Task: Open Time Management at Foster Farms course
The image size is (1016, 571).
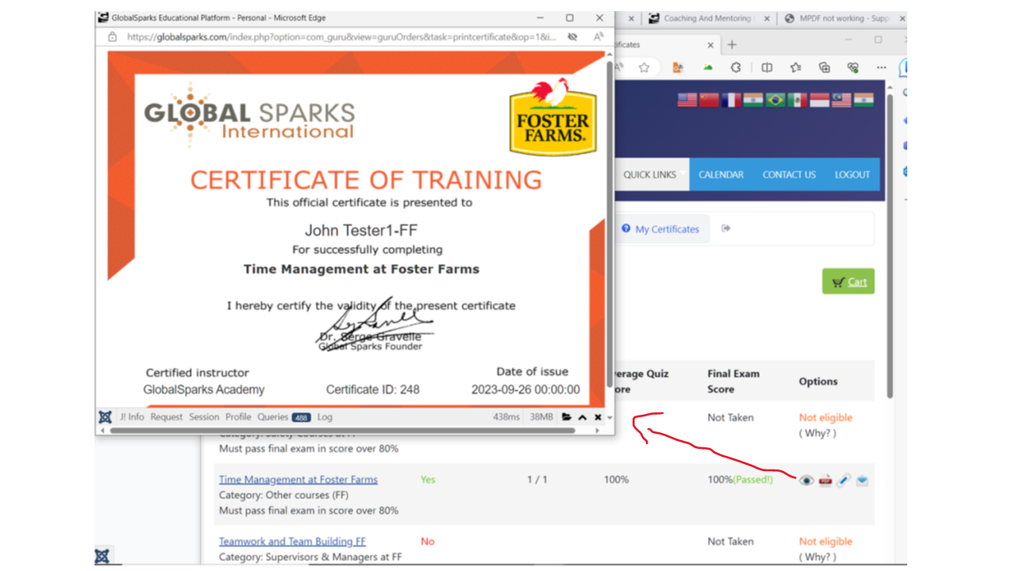Action: pos(298,480)
